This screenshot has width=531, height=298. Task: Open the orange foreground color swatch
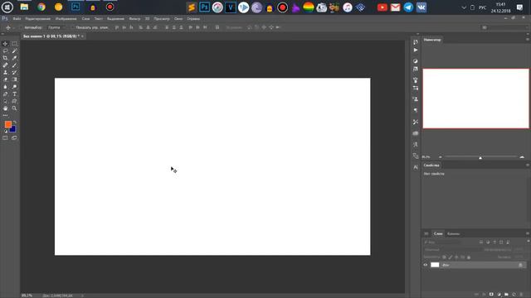pos(7,124)
